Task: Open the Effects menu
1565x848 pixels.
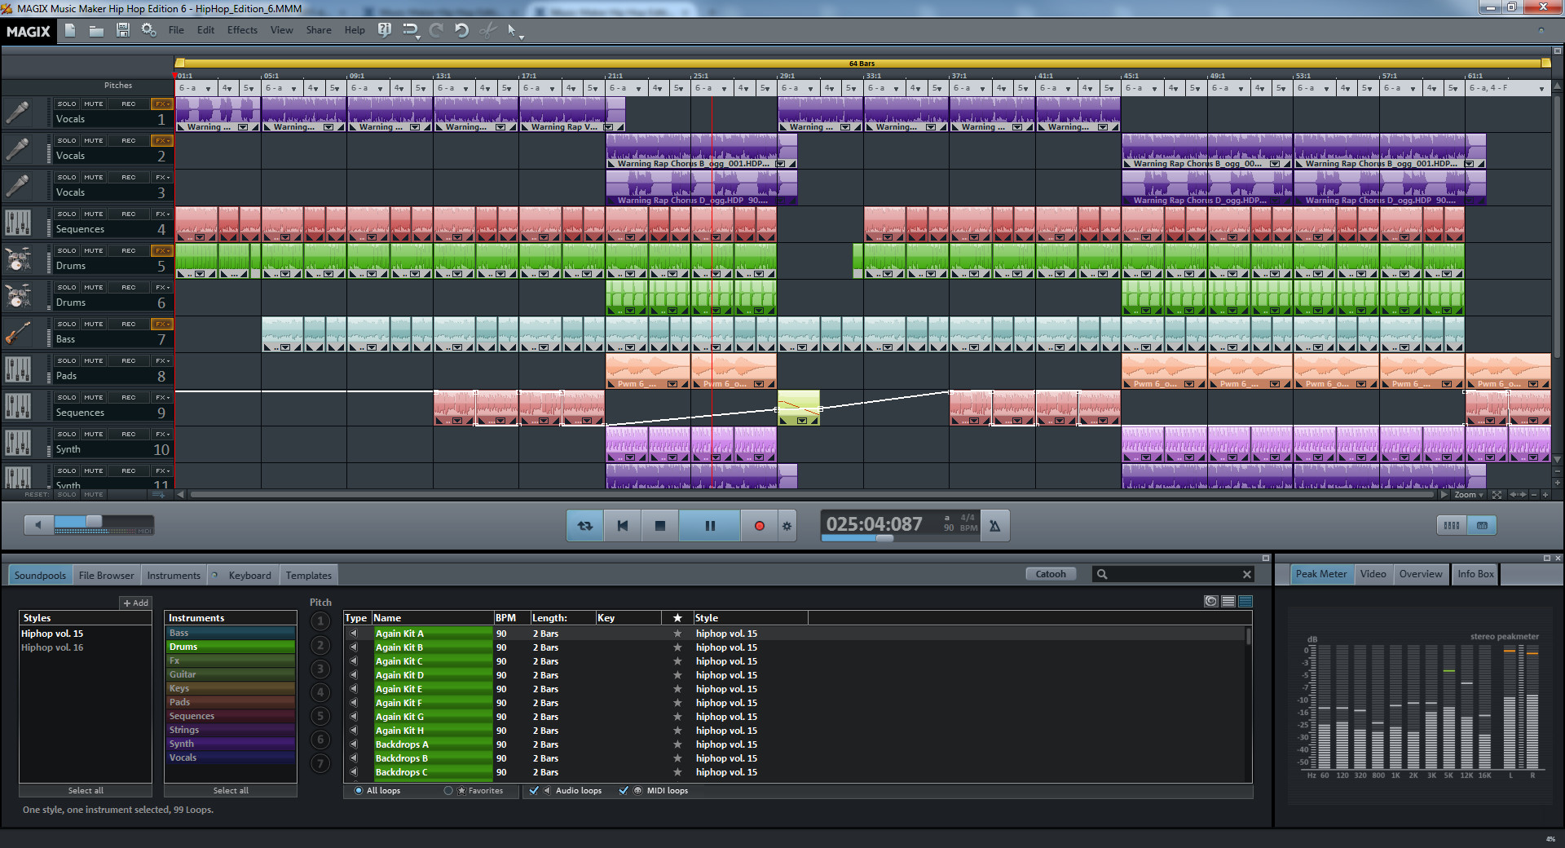Action: coord(241,30)
